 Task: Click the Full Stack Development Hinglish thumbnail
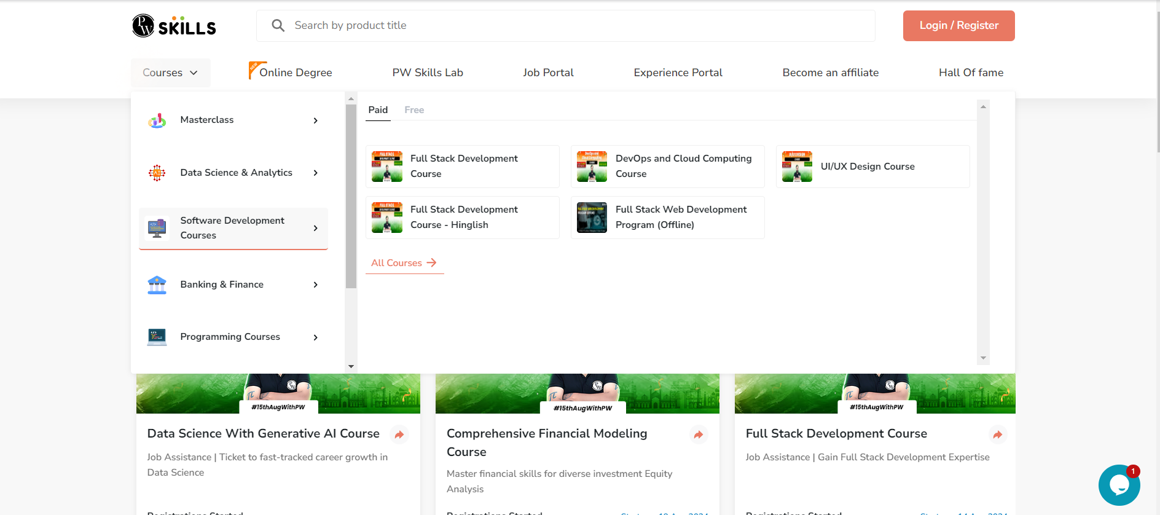387,218
